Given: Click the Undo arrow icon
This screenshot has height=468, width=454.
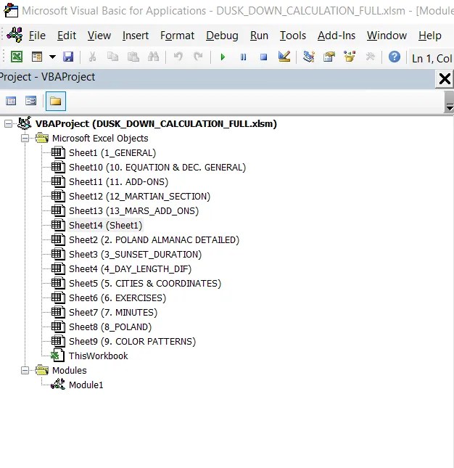Looking at the screenshot, I should (x=178, y=57).
